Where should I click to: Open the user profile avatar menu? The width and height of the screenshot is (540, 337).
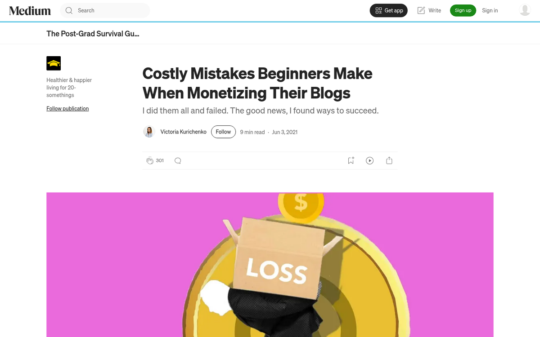[525, 10]
